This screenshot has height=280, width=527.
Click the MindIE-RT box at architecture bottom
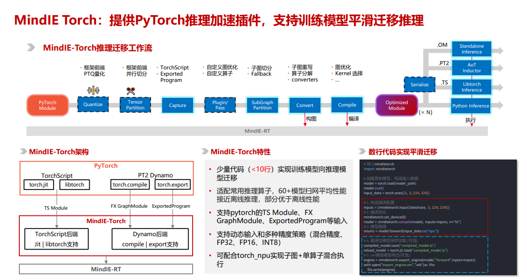coord(106,269)
